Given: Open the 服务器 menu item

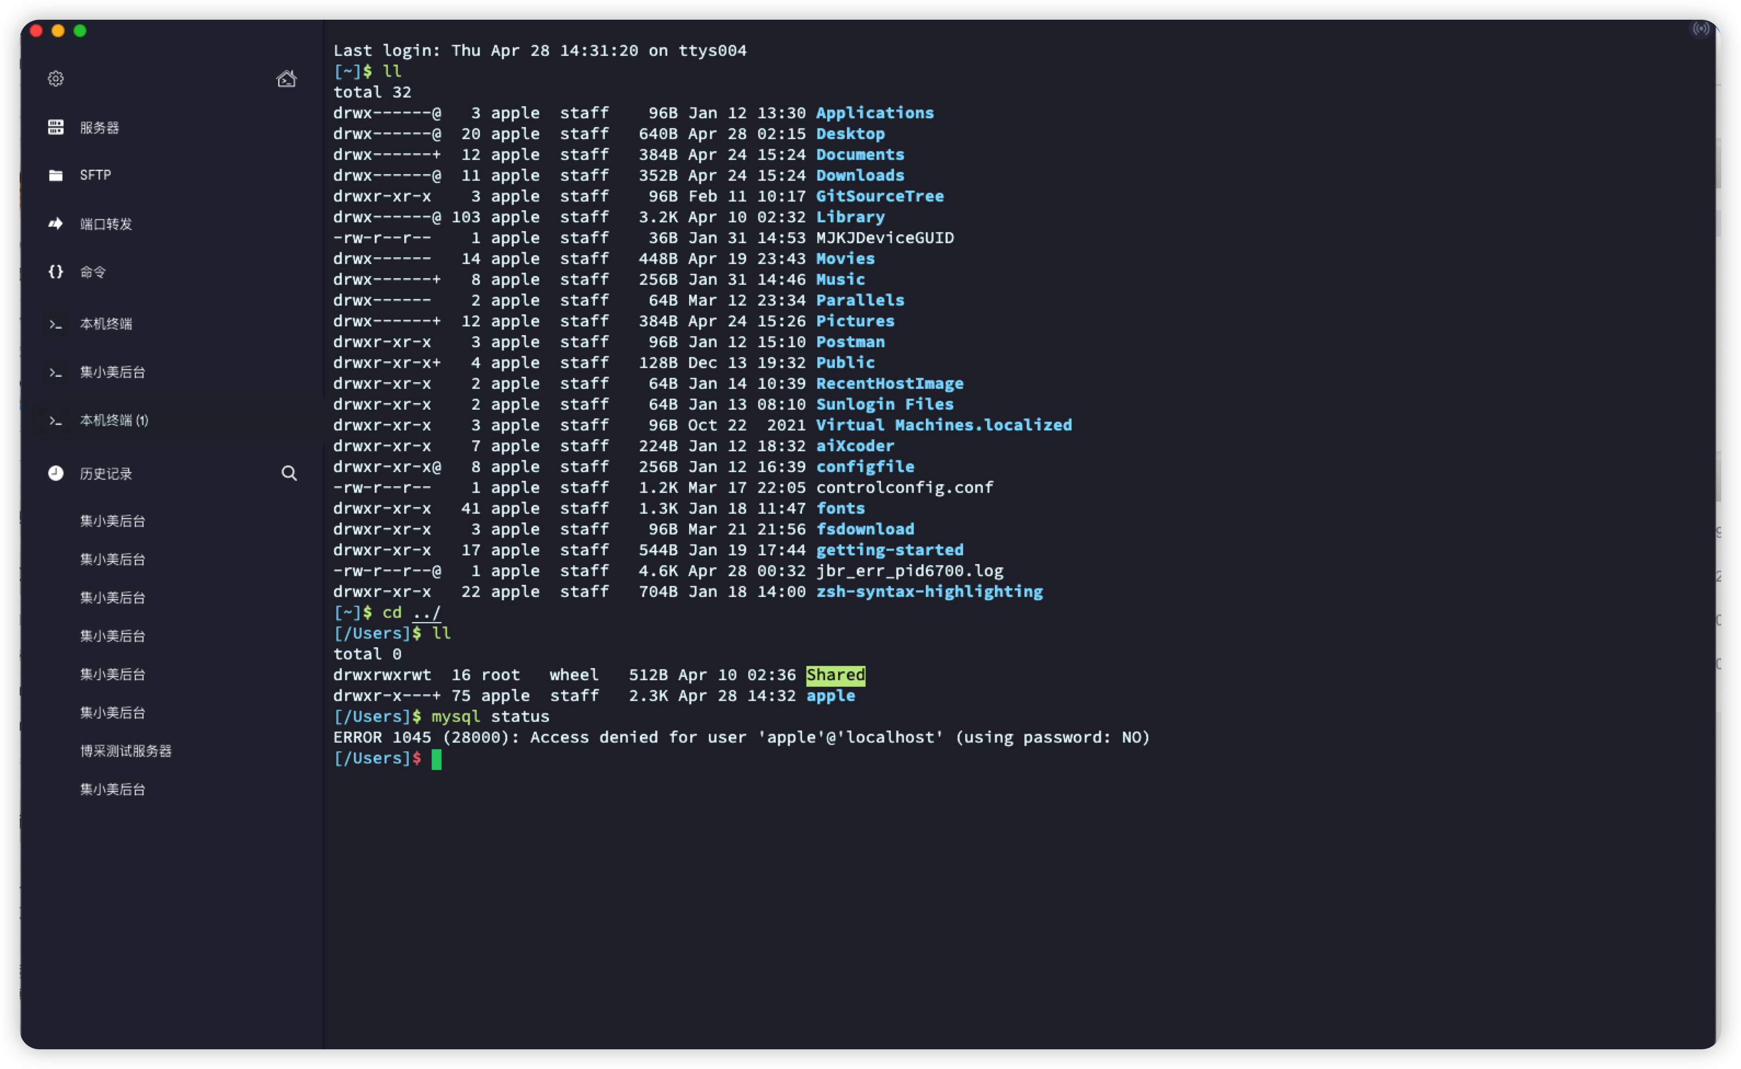Looking at the screenshot, I should 99,127.
